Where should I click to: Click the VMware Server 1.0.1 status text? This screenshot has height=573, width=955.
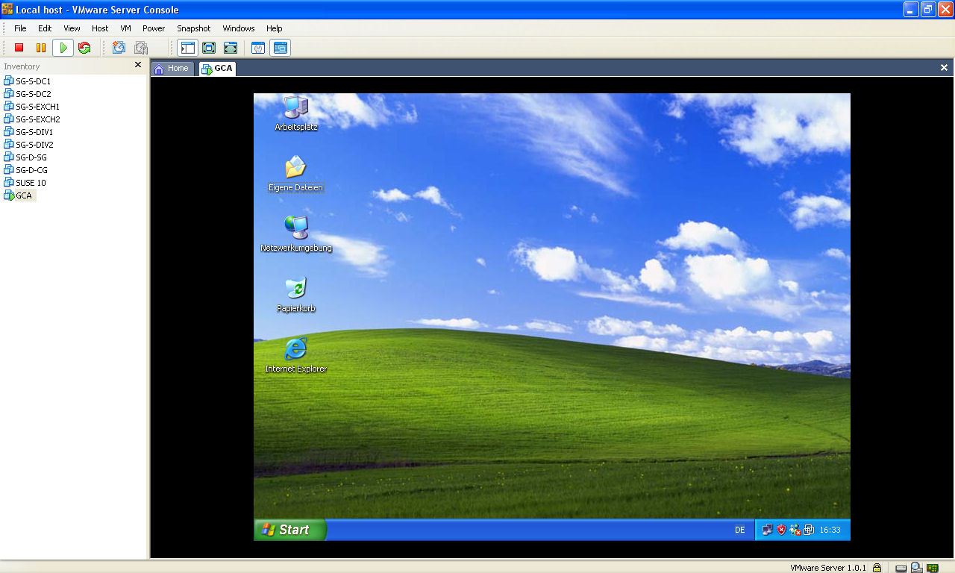(x=828, y=568)
